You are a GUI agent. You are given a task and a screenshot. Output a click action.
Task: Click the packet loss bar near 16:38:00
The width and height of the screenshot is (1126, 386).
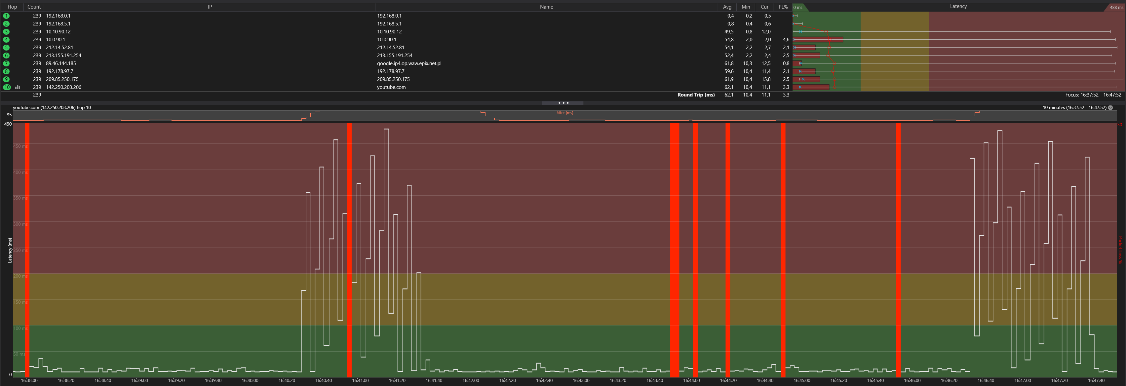pyautogui.click(x=27, y=250)
